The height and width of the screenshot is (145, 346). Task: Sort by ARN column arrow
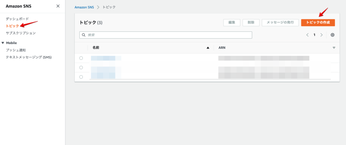(x=334, y=48)
